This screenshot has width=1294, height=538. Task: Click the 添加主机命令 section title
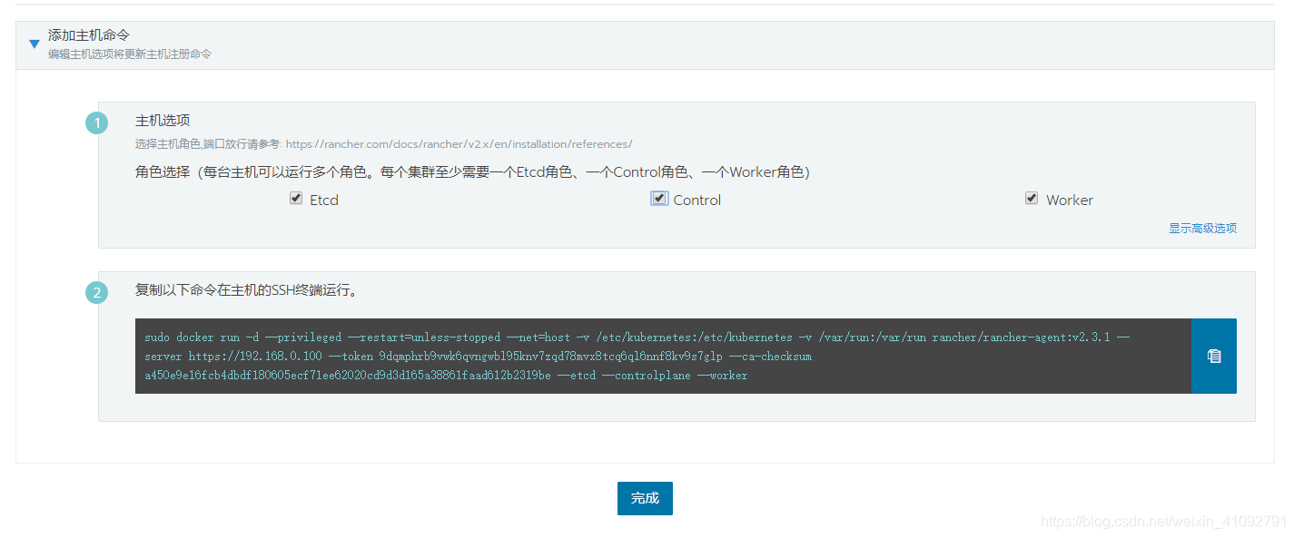(89, 35)
